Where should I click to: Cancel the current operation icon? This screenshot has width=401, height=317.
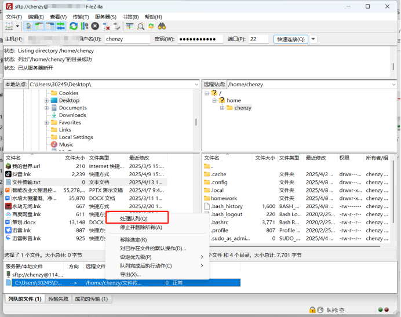[x=95, y=26]
